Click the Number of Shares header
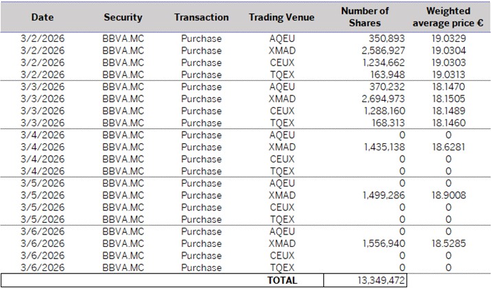The height and width of the screenshot is (288, 491). pyautogui.click(x=364, y=16)
